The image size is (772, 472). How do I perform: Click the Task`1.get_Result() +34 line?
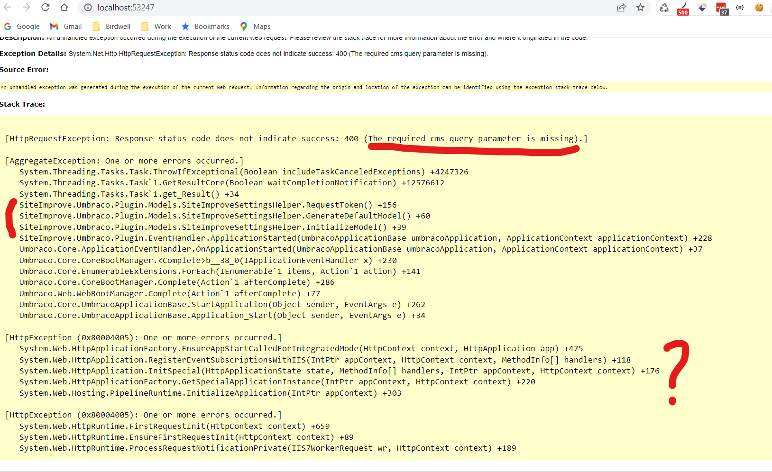[129, 194]
